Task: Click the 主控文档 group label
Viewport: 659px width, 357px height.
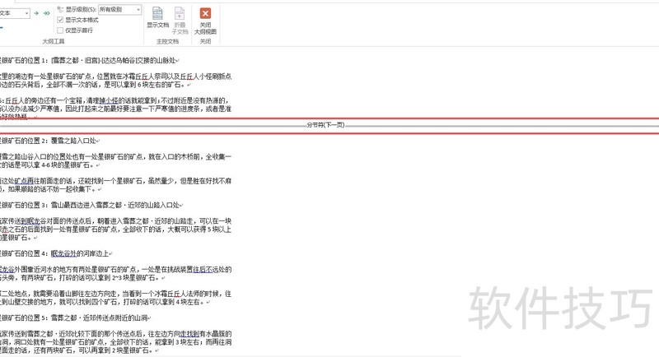Action: click(x=168, y=41)
